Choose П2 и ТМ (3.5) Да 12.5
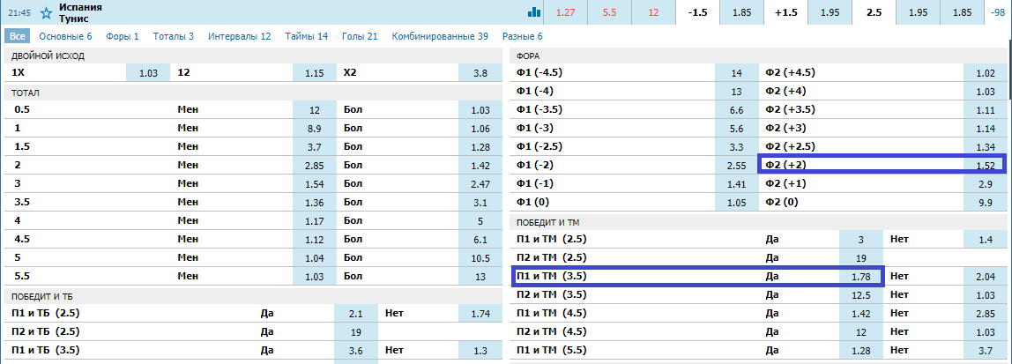This screenshot has width=1012, height=364. (861, 295)
